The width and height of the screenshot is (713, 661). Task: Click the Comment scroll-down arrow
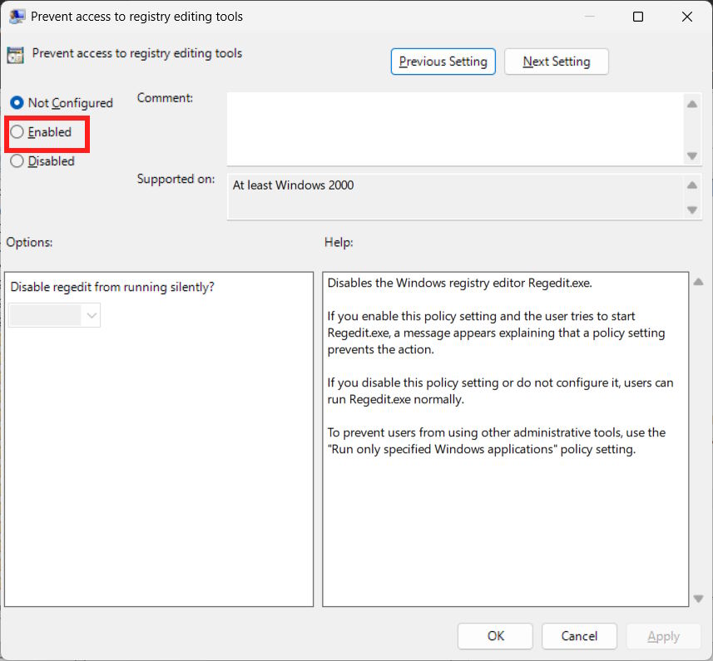point(691,155)
